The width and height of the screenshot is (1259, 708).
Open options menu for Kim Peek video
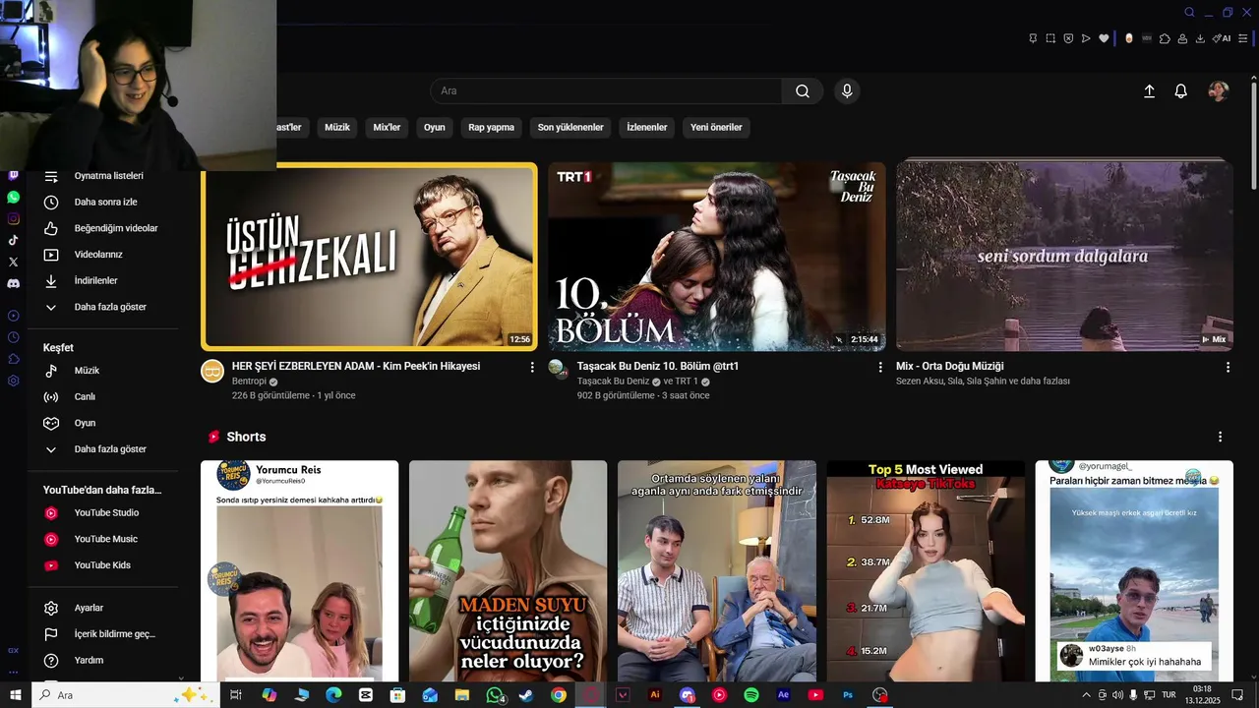[532, 367]
